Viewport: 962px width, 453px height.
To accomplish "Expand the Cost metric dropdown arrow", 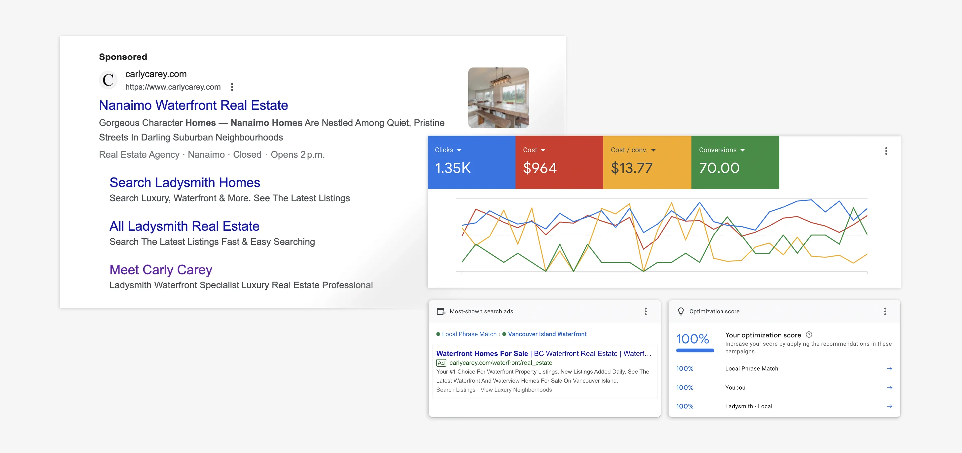I will pos(543,150).
